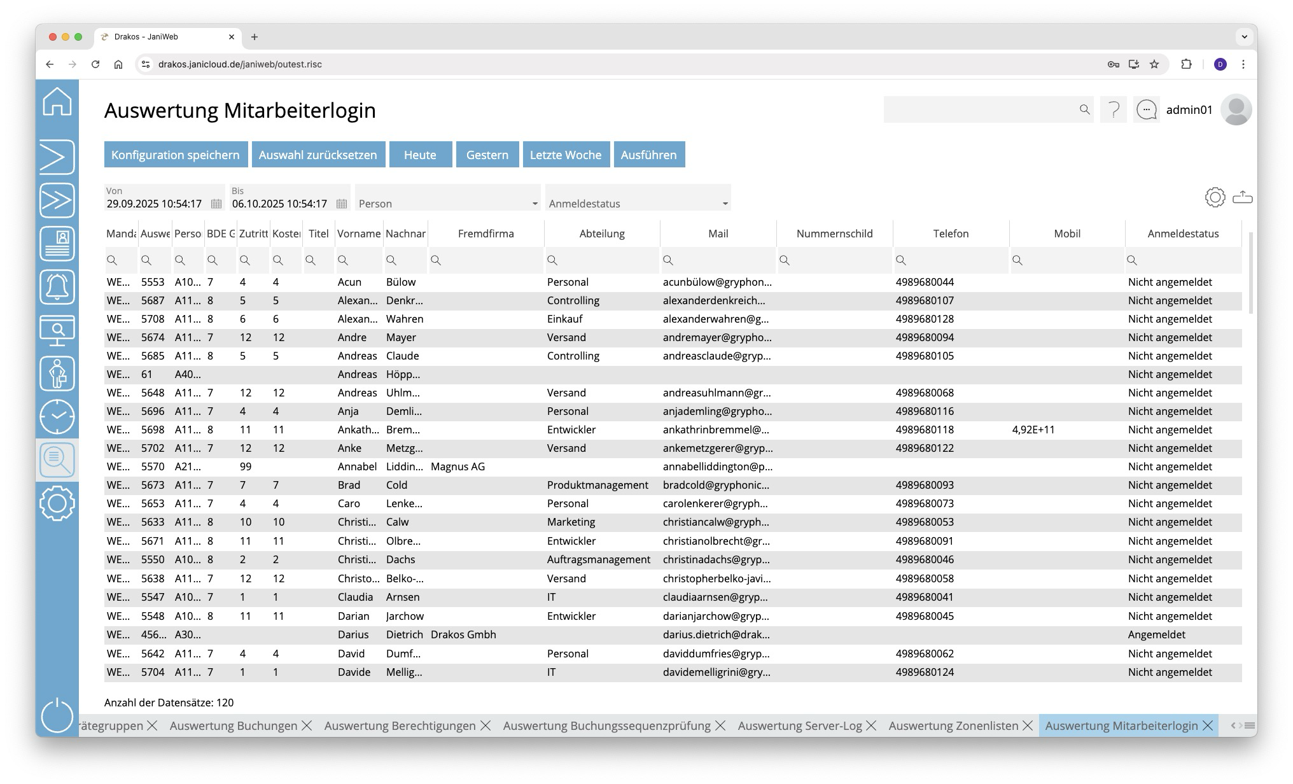Click the export upload icon
This screenshot has width=1293, height=784.
pos(1242,197)
